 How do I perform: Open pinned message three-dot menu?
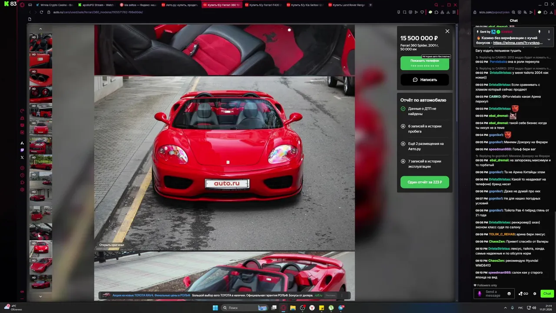(x=549, y=32)
